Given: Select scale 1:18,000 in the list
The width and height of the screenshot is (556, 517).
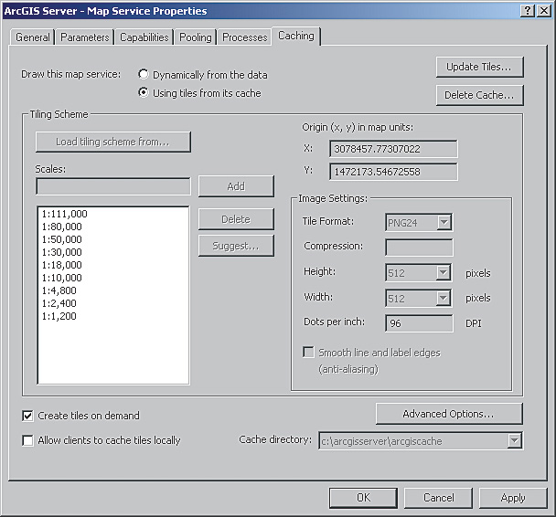Looking at the screenshot, I should (61, 265).
